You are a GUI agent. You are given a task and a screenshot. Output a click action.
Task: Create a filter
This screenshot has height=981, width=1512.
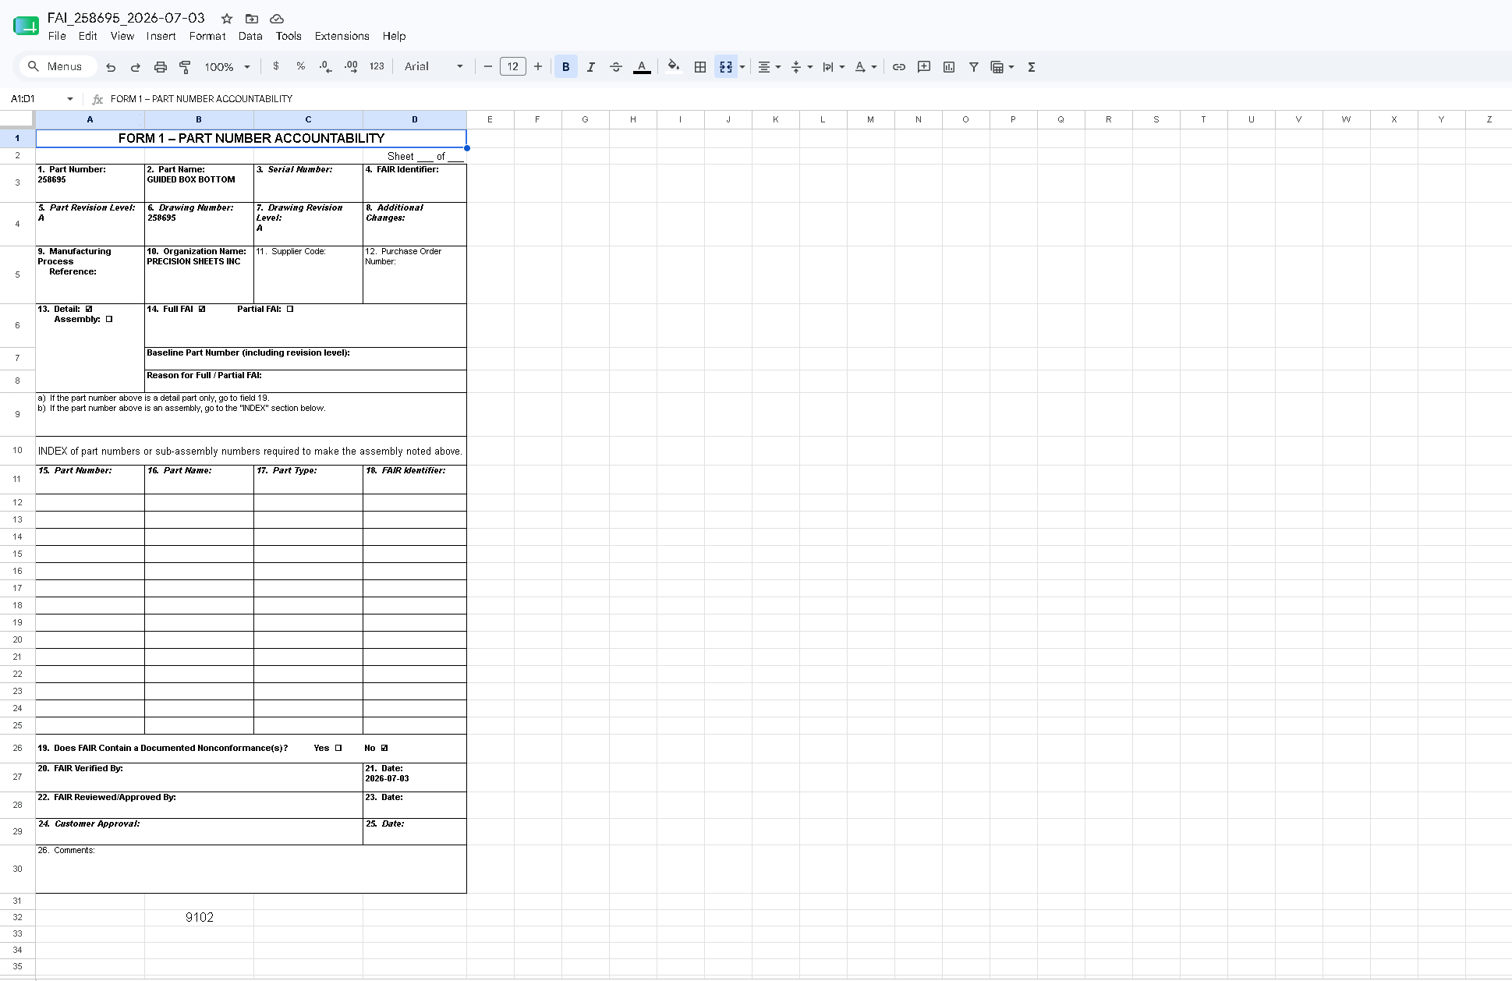[x=974, y=67]
